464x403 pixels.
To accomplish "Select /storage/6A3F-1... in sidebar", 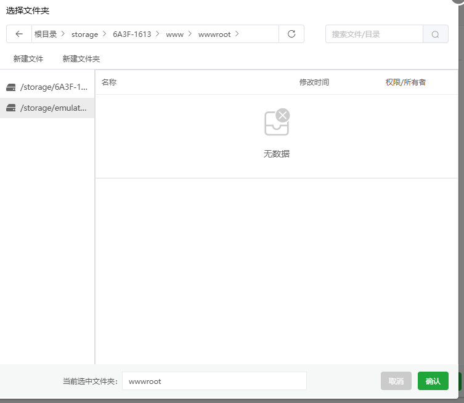I will (x=47, y=87).
